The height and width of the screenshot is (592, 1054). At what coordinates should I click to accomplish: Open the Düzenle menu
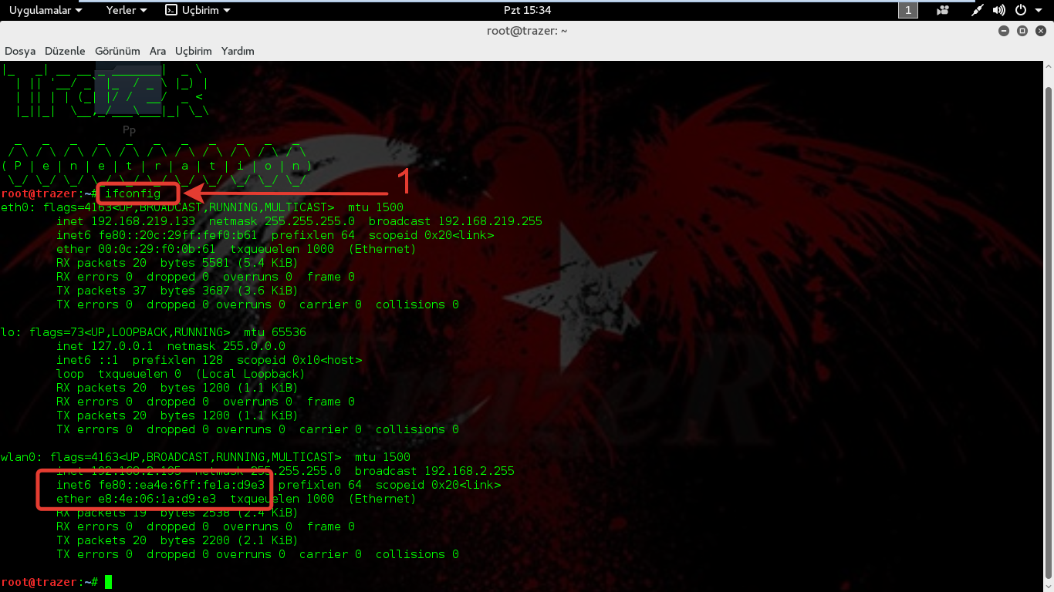[x=65, y=51]
